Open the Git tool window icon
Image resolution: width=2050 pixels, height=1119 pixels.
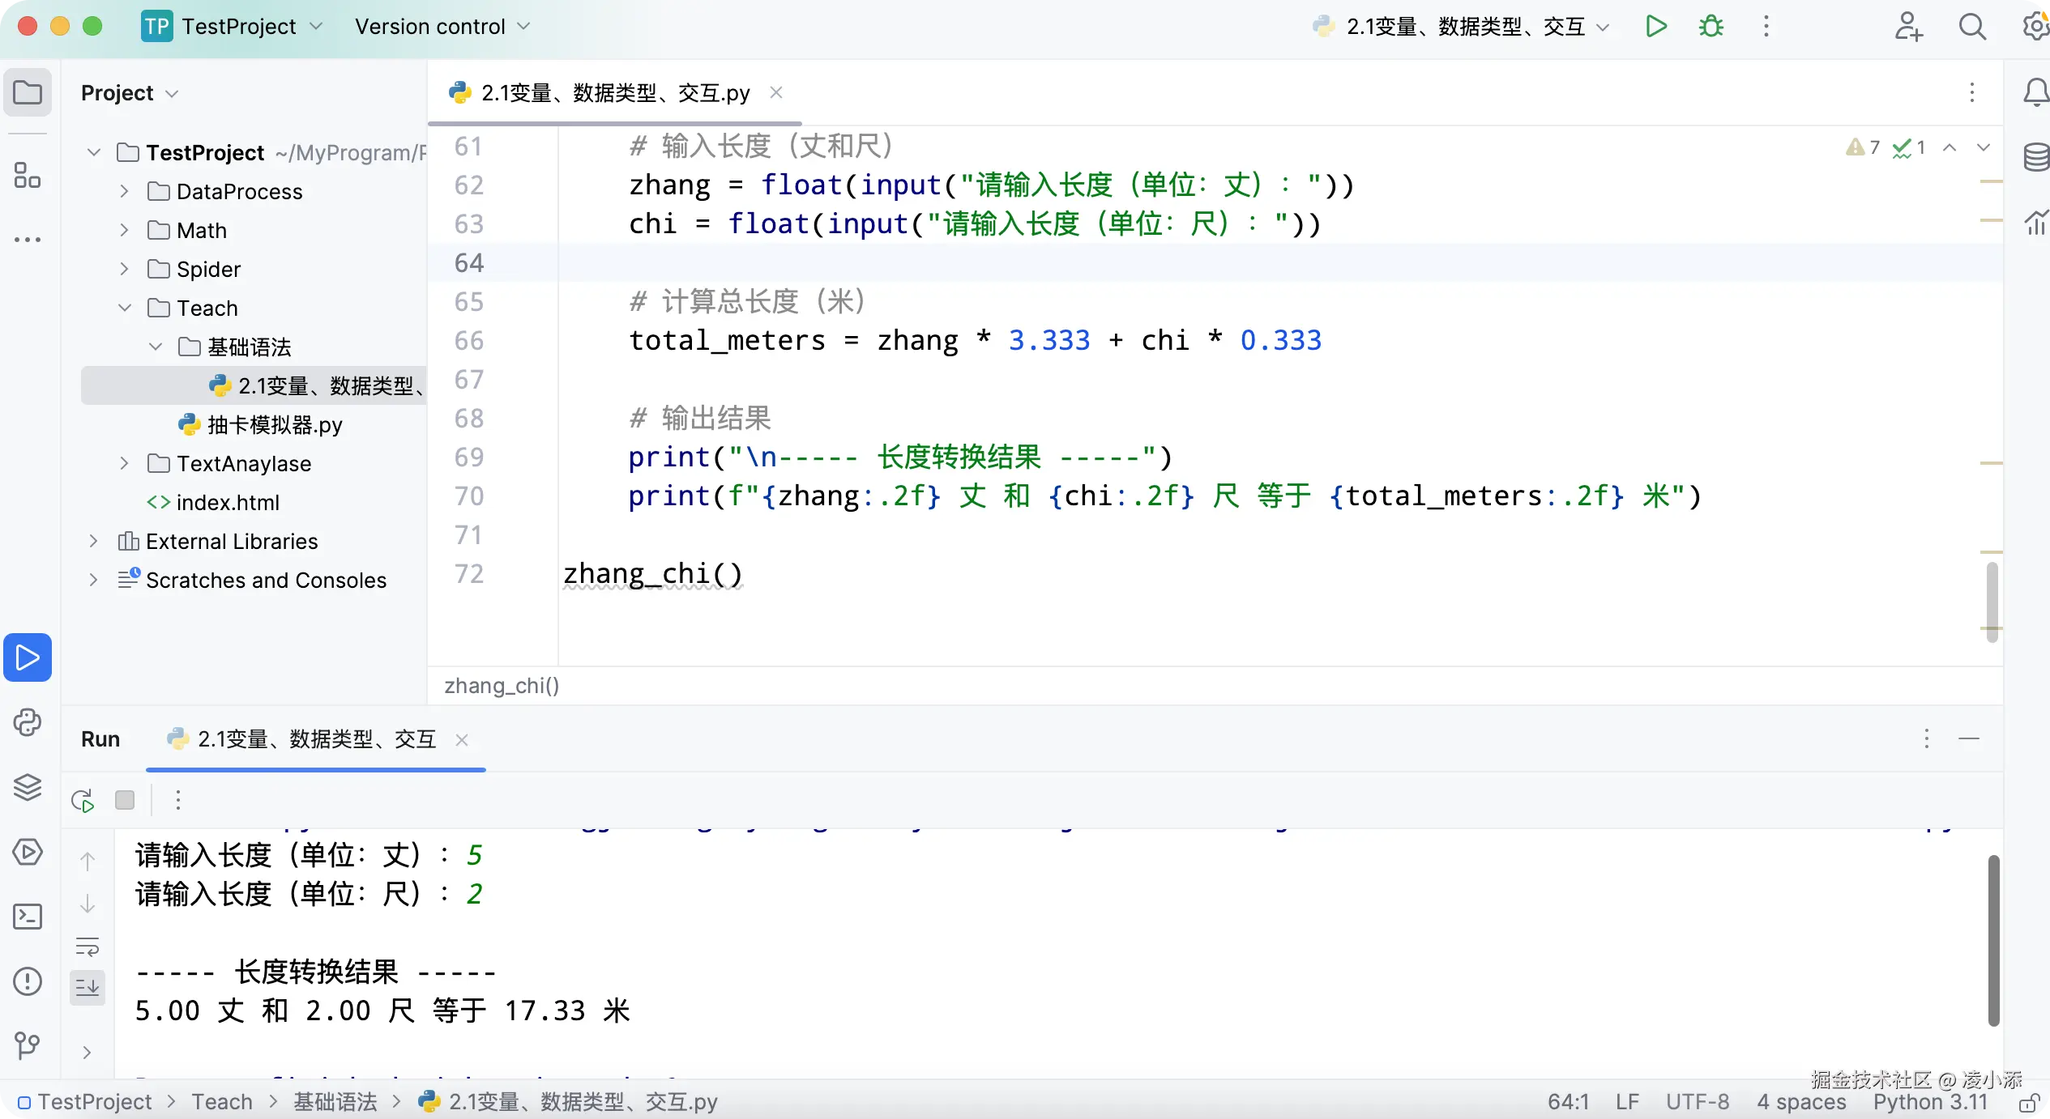click(x=28, y=1045)
